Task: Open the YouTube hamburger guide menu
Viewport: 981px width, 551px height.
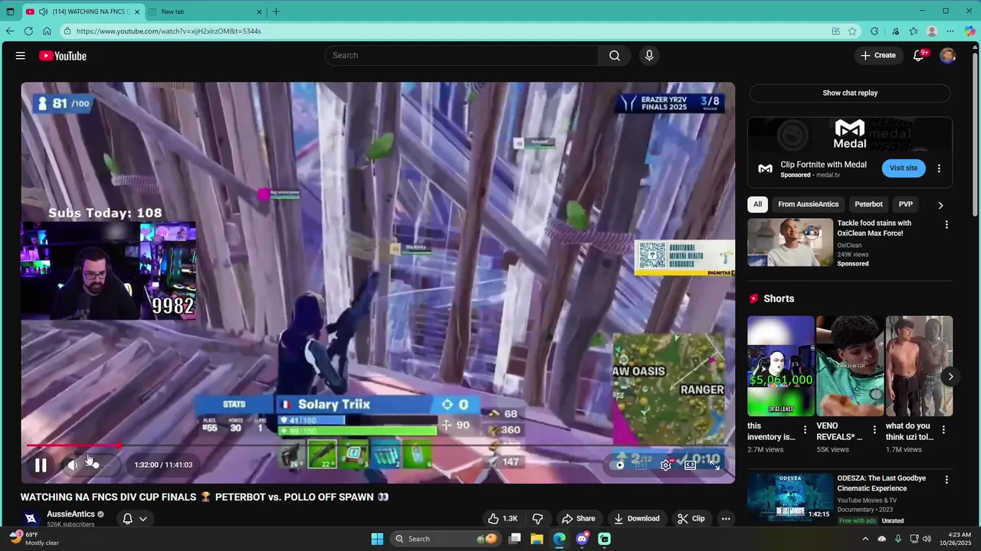Action: coord(21,56)
